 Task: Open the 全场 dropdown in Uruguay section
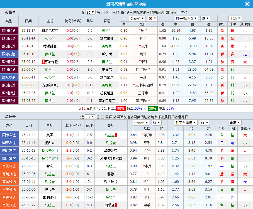235,122
